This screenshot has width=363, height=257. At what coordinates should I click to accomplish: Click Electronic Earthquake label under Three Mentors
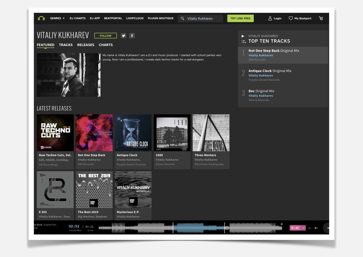click(209, 164)
